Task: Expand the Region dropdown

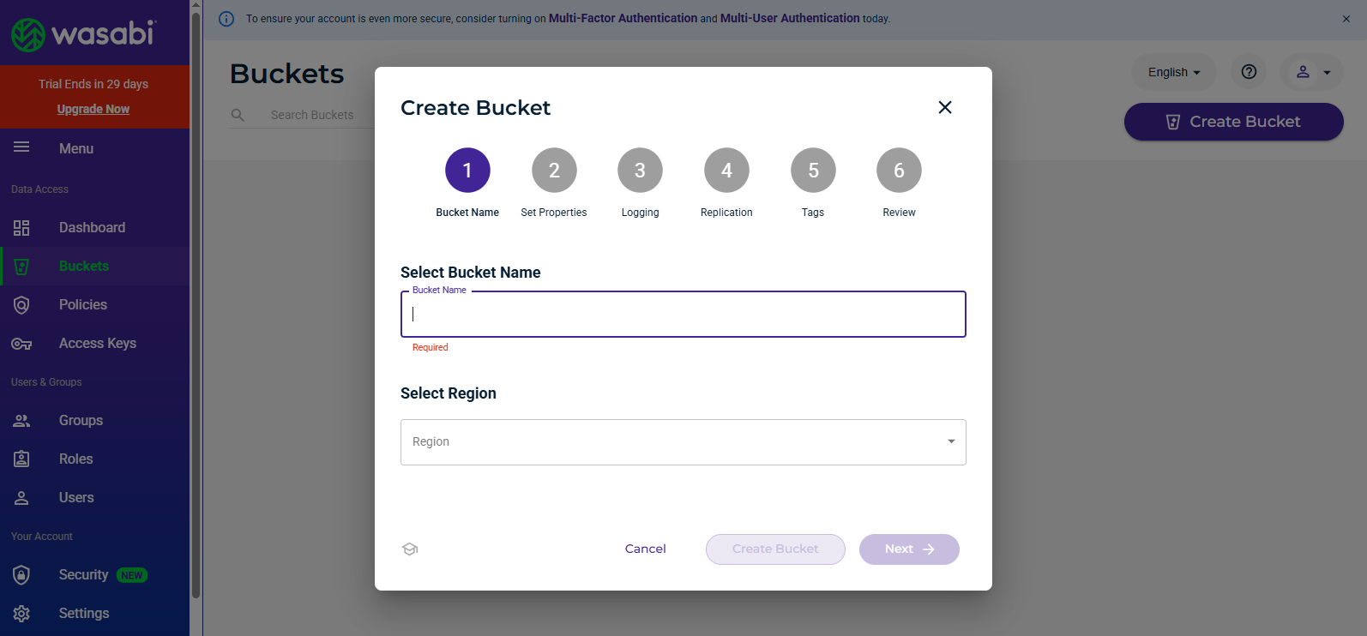Action: click(683, 442)
